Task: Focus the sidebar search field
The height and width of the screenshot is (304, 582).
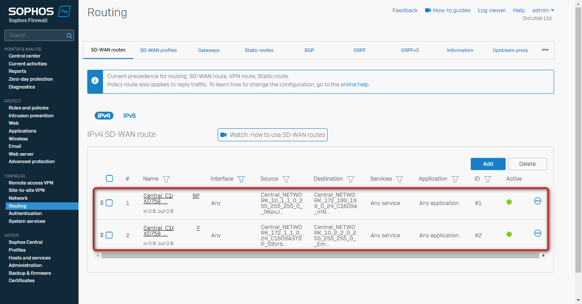Action: [39, 35]
